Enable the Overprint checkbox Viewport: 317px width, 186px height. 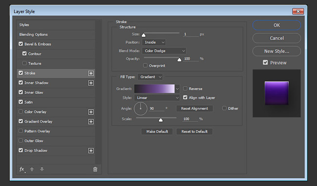coord(145,65)
